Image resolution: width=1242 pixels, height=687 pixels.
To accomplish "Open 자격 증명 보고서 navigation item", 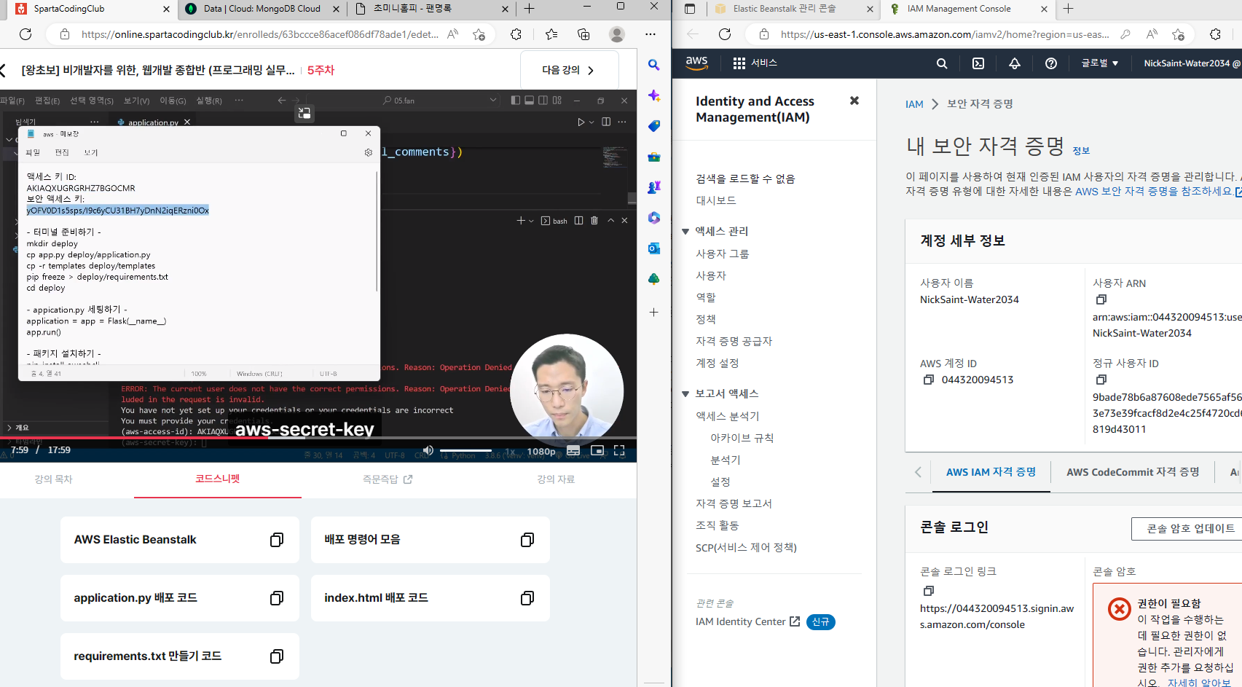I will pos(734,503).
